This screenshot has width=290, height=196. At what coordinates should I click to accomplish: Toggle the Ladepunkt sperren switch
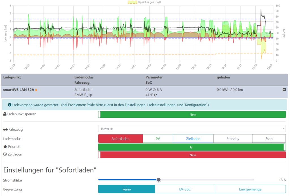point(192,115)
